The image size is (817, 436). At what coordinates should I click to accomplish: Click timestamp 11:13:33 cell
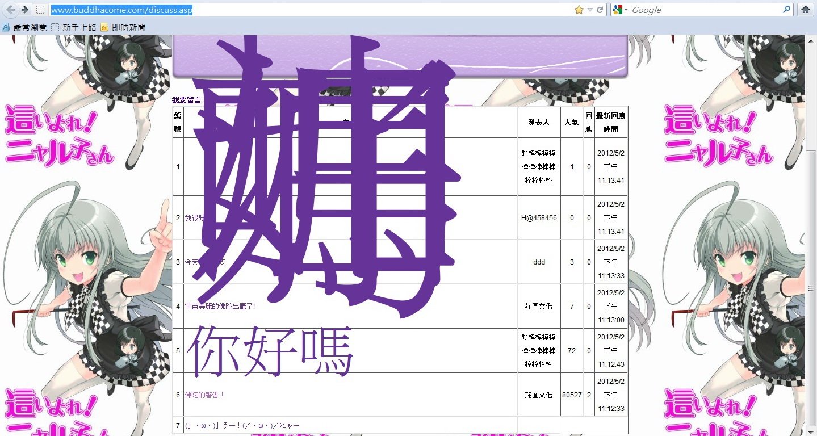(611, 262)
